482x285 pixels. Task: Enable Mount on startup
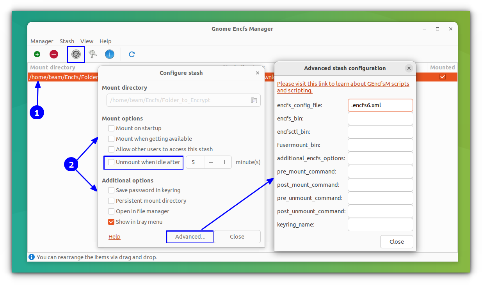click(111, 128)
